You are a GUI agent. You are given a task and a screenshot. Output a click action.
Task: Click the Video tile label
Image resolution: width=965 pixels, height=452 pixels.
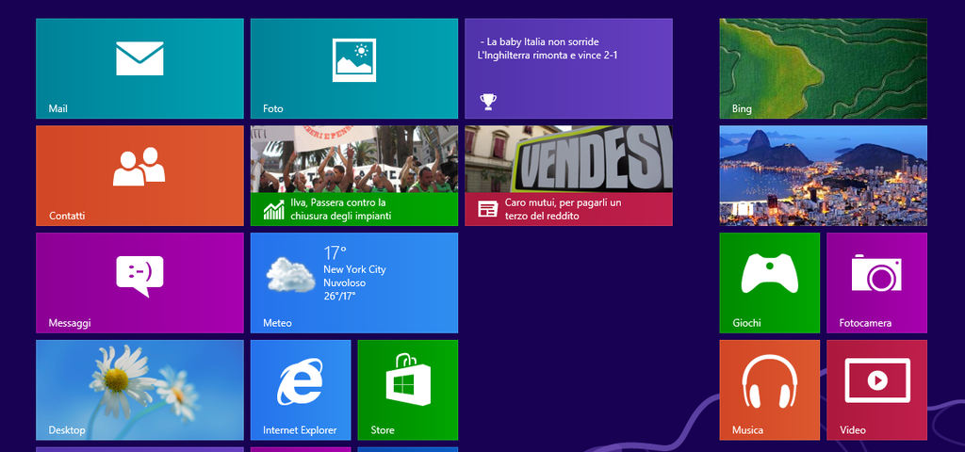(852, 430)
